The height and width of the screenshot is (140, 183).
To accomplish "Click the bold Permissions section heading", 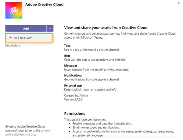I will 75,114.
